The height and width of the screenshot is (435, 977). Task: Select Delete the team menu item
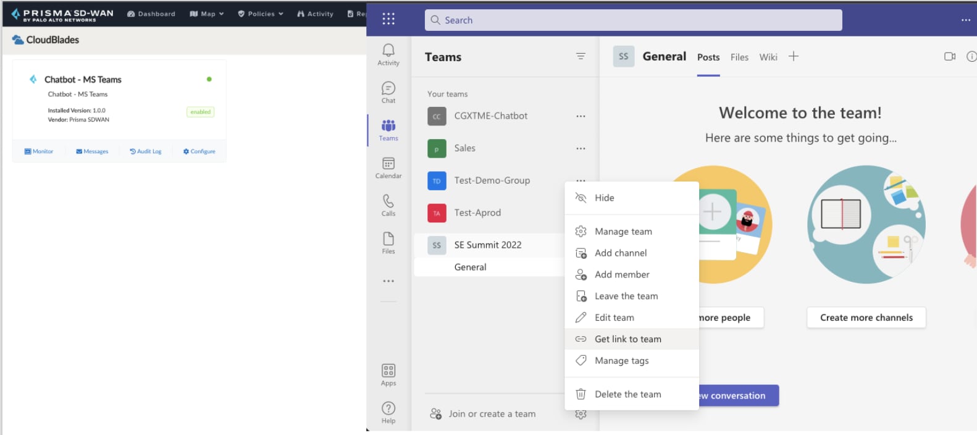[632, 394]
